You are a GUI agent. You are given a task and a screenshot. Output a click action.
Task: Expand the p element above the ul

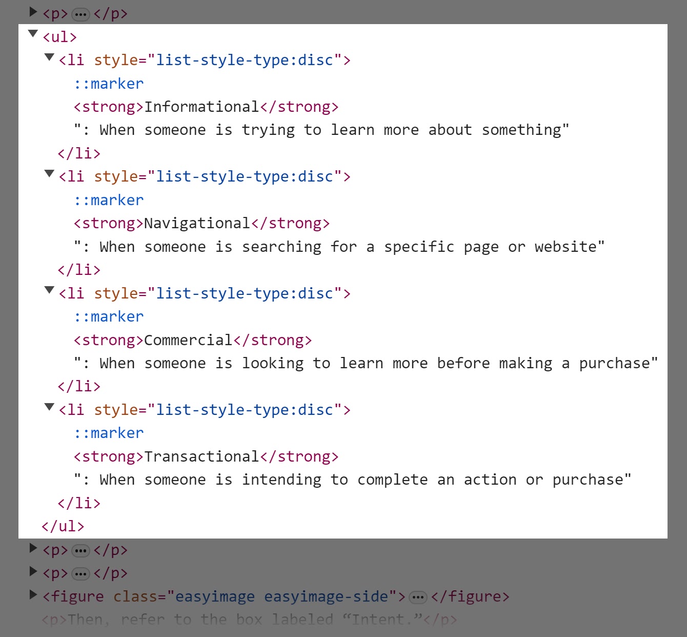[33, 11]
